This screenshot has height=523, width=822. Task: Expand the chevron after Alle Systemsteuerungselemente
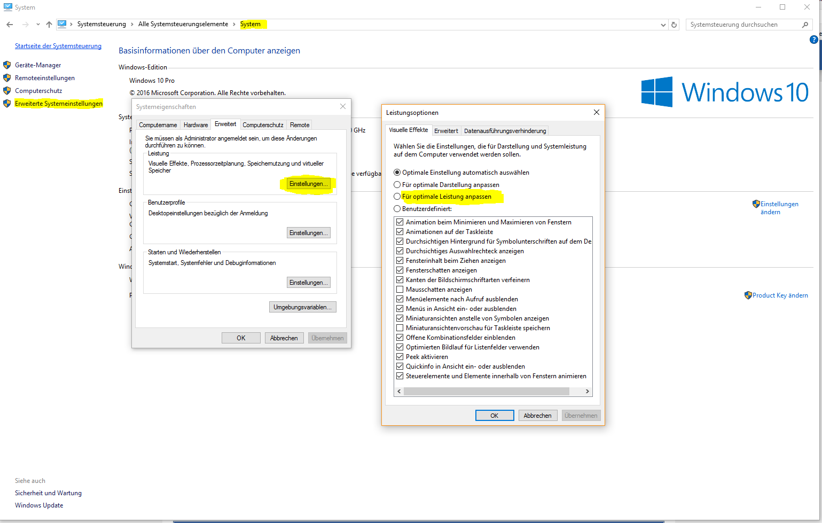pyautogui.click(x=234, y=25)
